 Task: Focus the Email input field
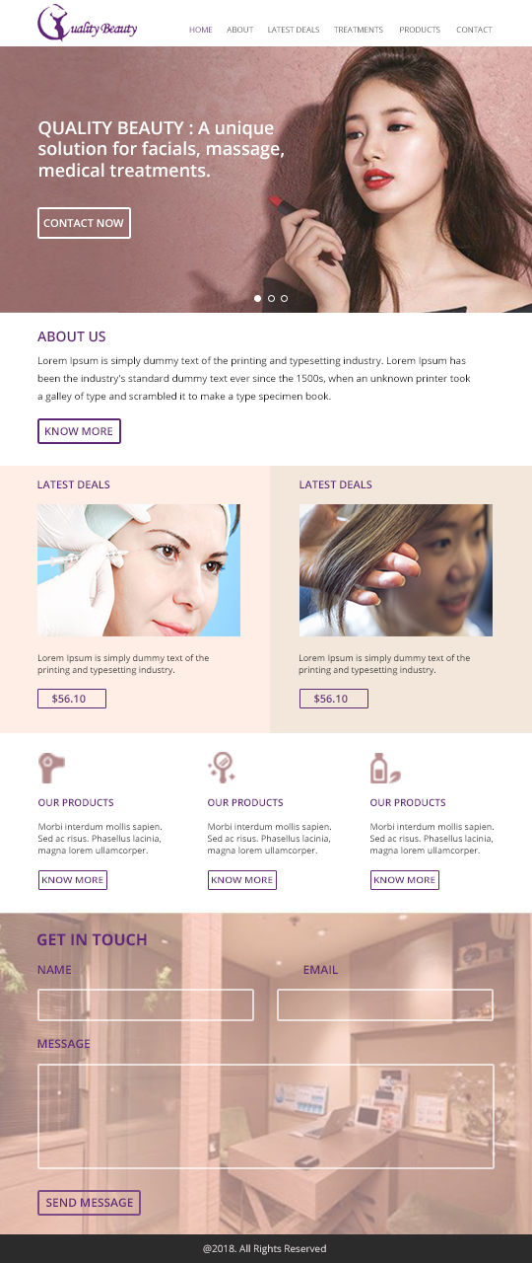click(x=385, y=1004)
